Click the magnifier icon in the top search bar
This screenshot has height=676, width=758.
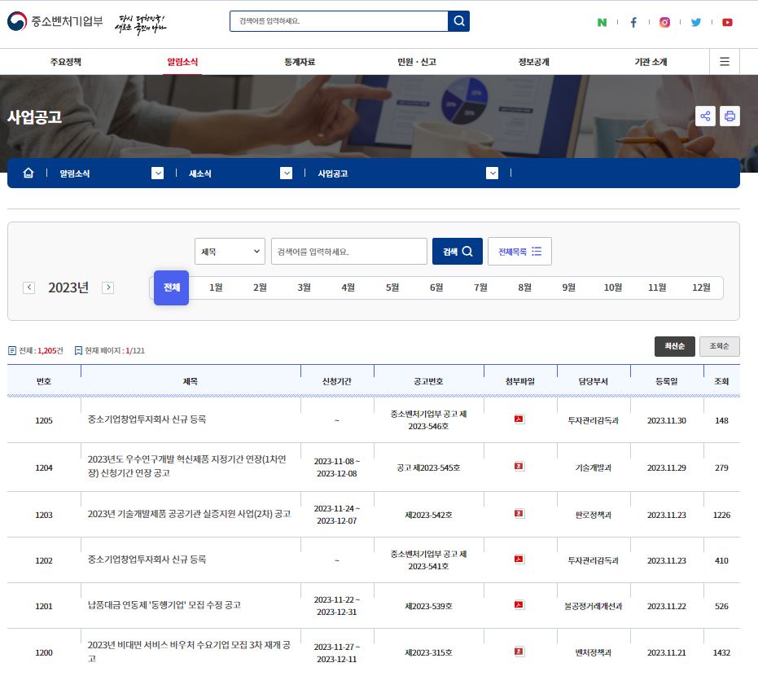pyautogui.click(x=458, y=20)
